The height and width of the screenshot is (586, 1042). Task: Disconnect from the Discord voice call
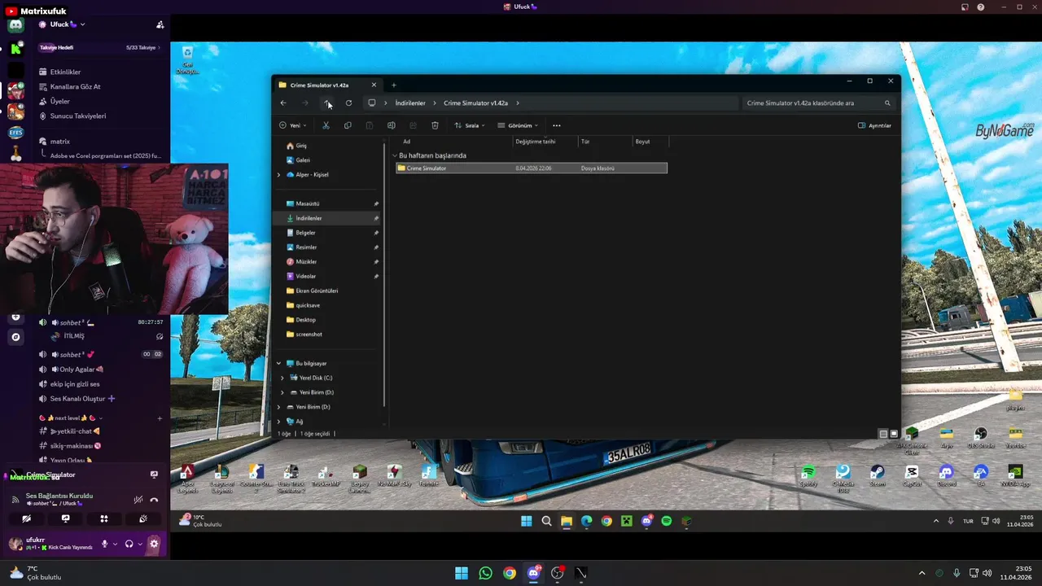pyautogui.click(x=154, y=500)
